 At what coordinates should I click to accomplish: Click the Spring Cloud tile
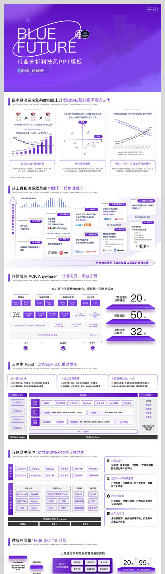tap(26, 303)
